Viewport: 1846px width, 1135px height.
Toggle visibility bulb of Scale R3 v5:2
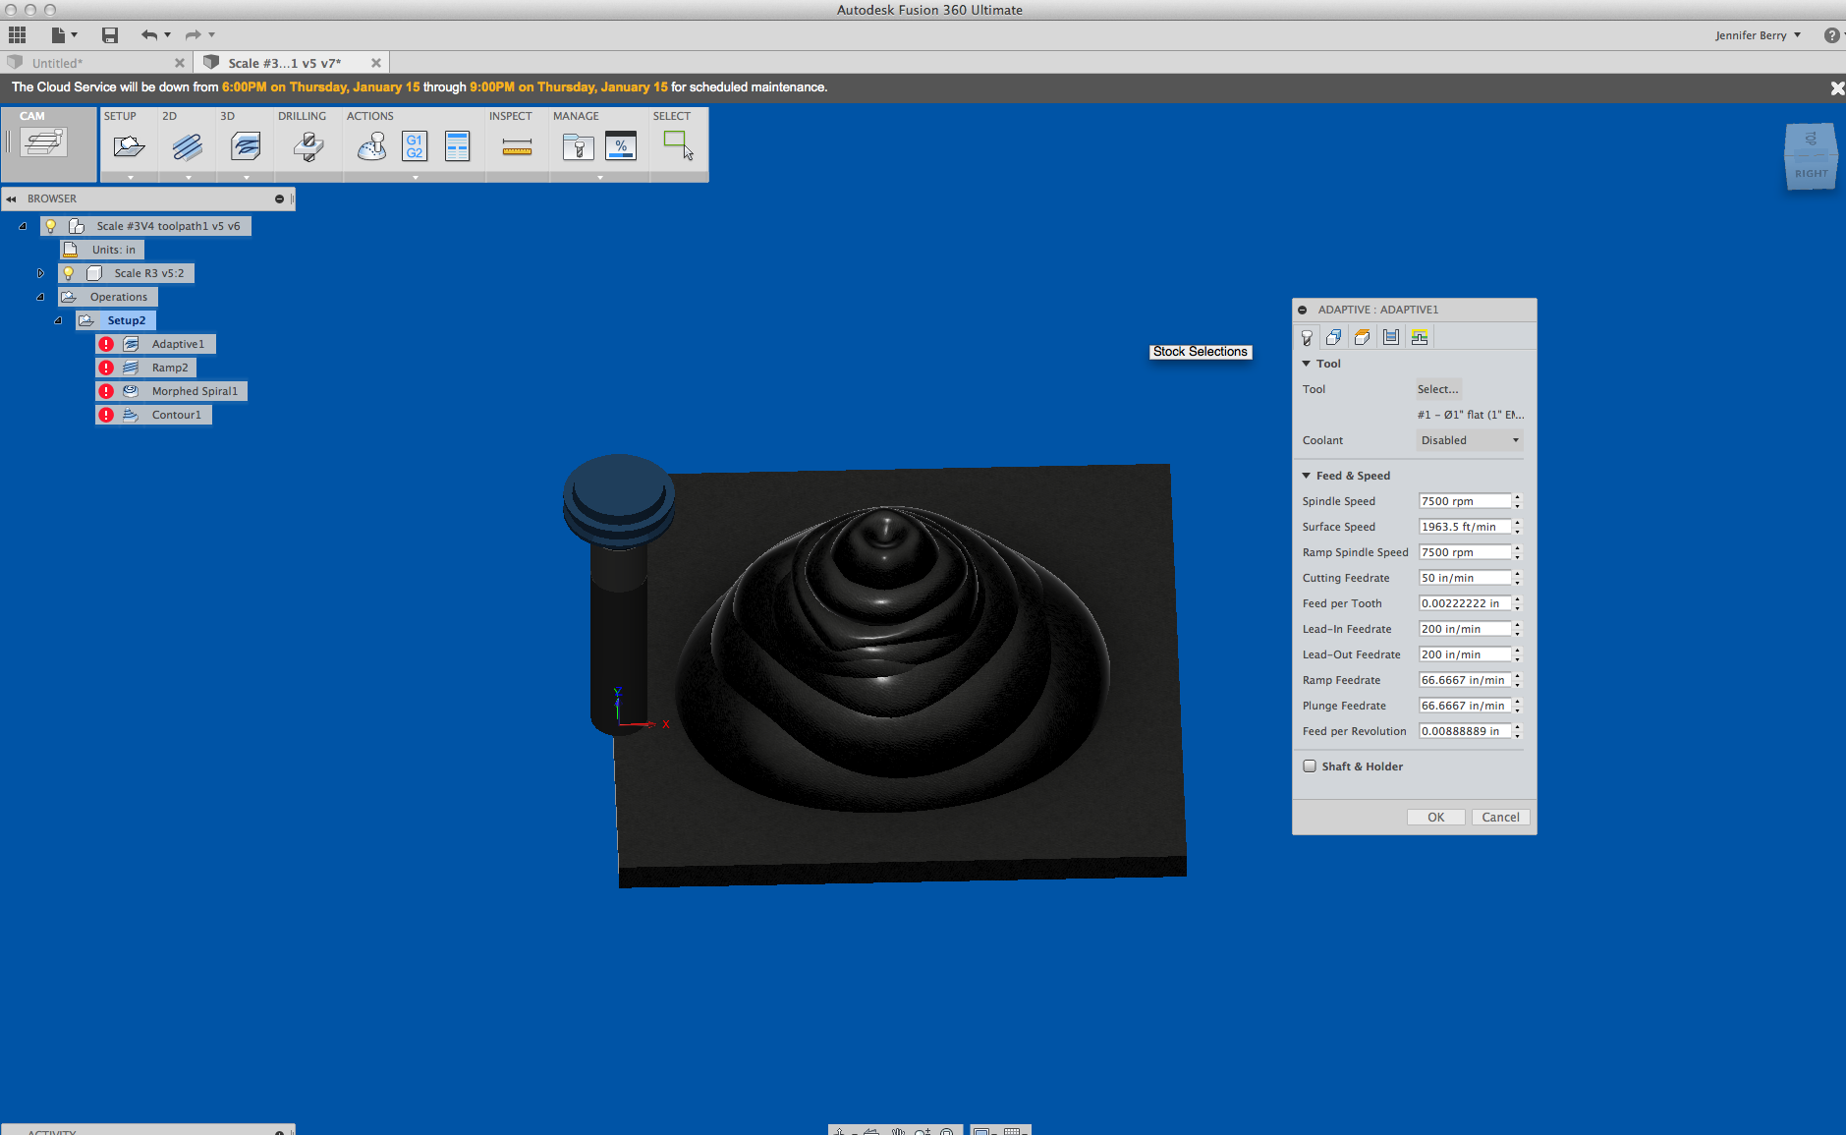pos(69,274)
